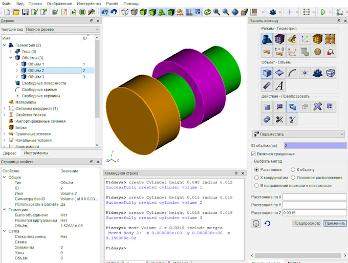Screen dimensions: 348x263
Task: Select 'Материалы' tree item
Action: tap(26, 102)
